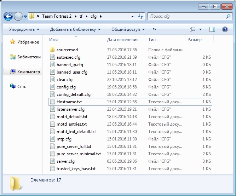Expand hidden path chevrons before Team Fortress 2

click(x=38, y=16)
